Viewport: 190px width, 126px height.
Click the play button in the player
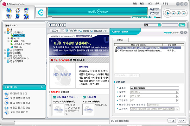tap(168, 13)
